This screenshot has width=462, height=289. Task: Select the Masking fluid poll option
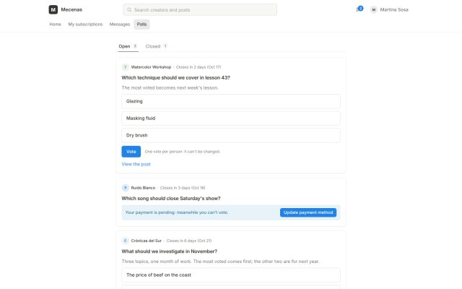pos(231,118)
